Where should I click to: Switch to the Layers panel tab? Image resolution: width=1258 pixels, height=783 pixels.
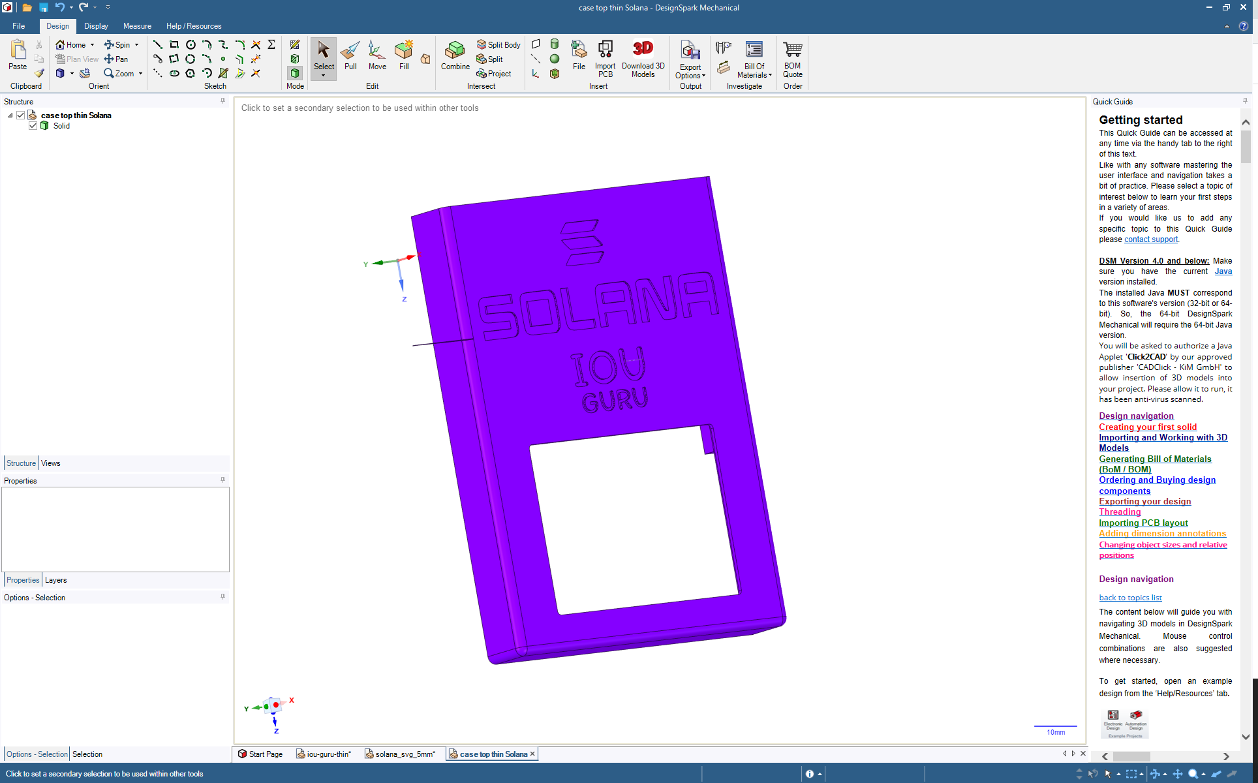[55, 580]
